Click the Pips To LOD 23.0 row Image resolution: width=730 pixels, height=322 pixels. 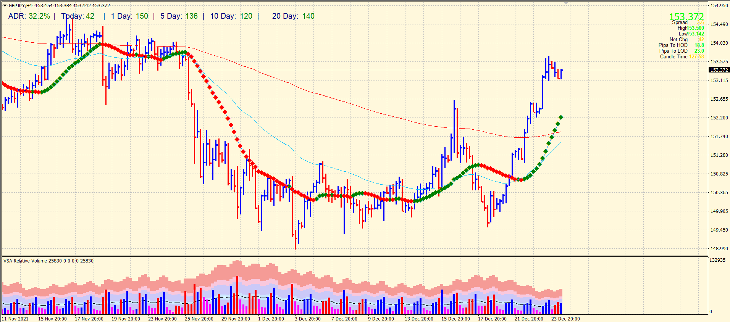click(682, 51)
